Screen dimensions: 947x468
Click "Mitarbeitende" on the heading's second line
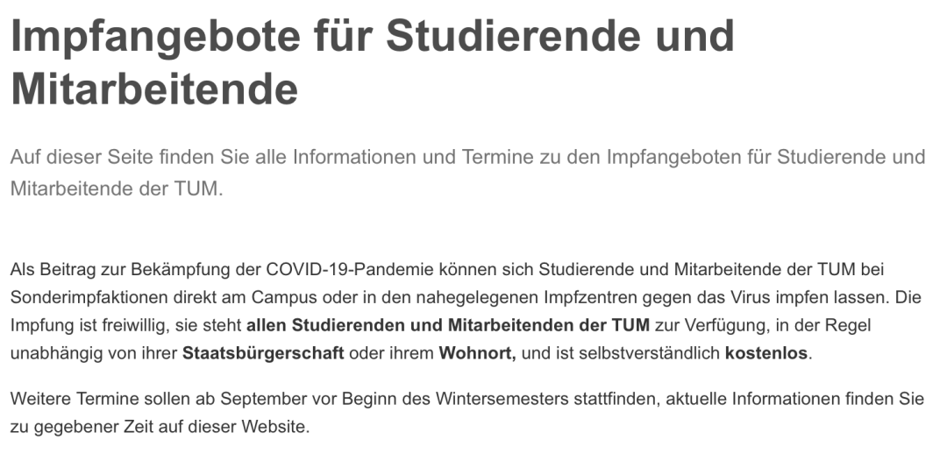click(154, 88)
